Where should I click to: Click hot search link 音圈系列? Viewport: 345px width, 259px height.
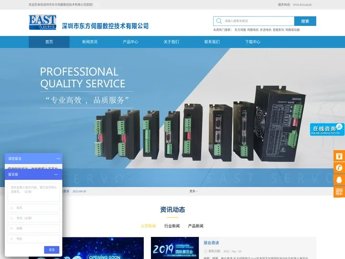click(x=278, y=30)
